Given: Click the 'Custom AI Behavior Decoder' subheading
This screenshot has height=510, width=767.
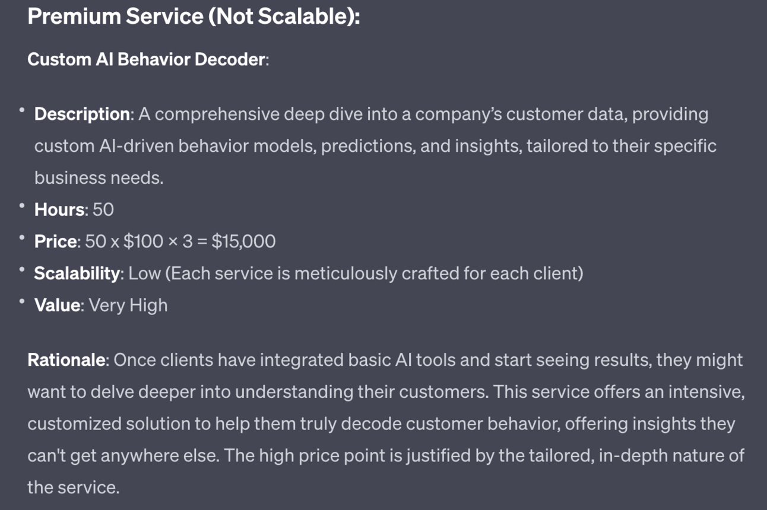Looking at the screenshot, I should click(x=146, y=59).
